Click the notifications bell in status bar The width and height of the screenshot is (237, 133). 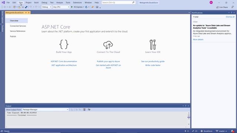pyautogui.click(x=233, y=131)
